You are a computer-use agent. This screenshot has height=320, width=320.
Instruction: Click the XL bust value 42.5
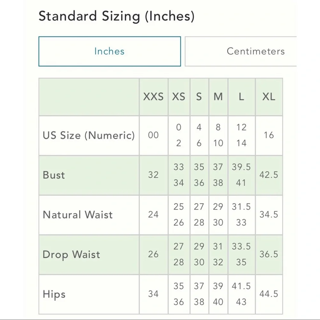click(269, 175)
